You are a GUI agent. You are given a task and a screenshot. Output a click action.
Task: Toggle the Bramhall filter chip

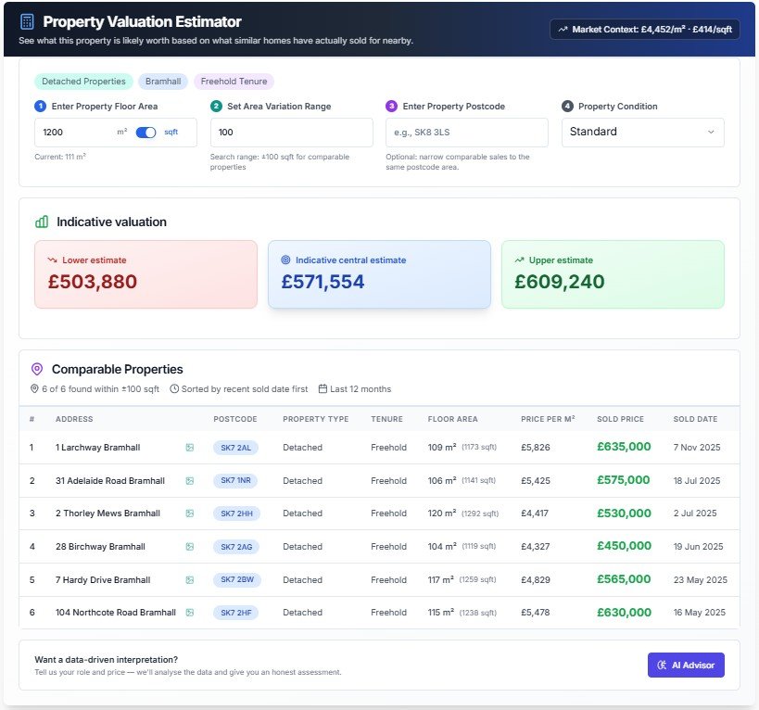[163, 81]
